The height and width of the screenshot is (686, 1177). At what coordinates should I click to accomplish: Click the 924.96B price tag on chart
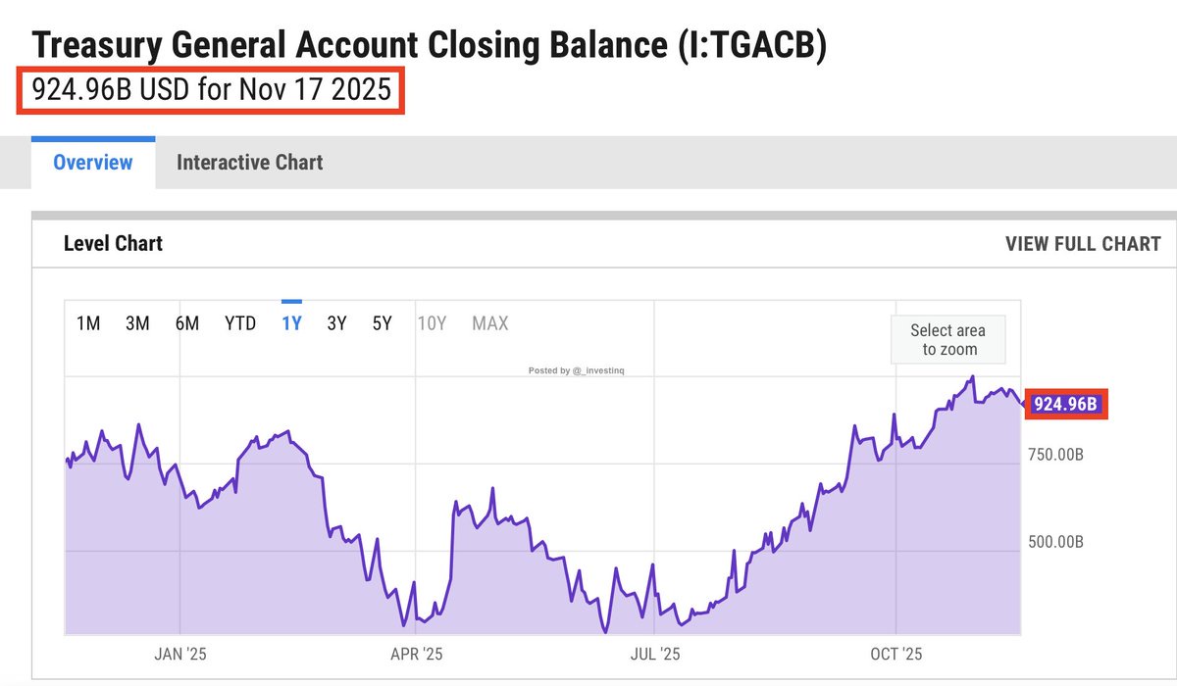click(1065, 403)
